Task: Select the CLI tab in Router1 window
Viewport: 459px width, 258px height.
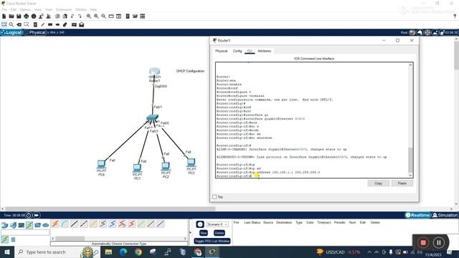Action: point(250,51)
